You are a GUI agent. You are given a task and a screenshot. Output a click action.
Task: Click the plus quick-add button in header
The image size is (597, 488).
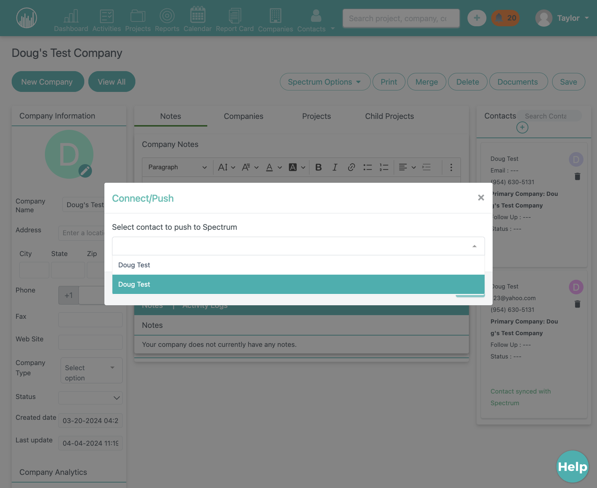[x=477, y=18]
